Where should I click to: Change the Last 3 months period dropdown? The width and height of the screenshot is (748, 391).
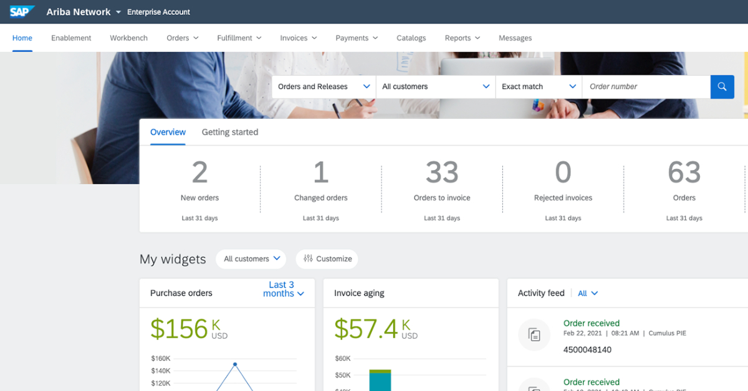pos(284,289)
